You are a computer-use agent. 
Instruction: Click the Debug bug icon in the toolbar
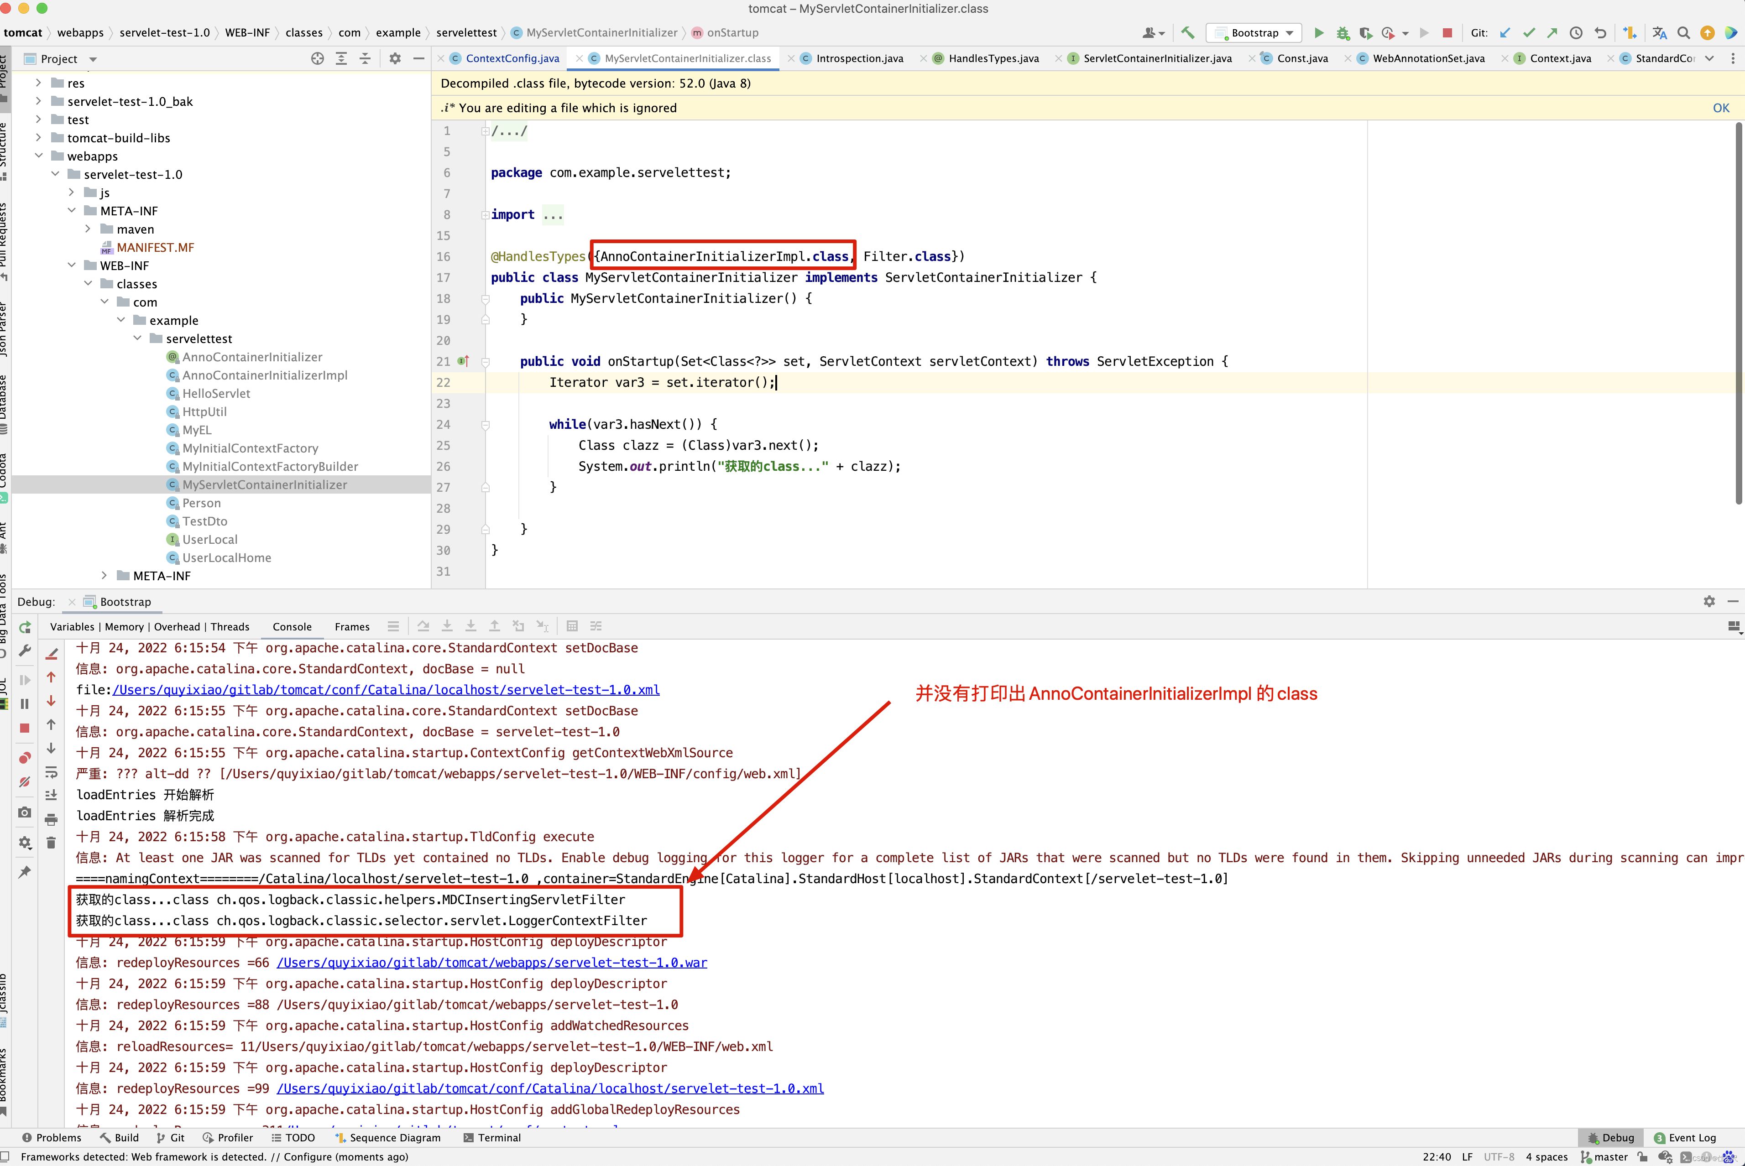tap(1343, 33)
